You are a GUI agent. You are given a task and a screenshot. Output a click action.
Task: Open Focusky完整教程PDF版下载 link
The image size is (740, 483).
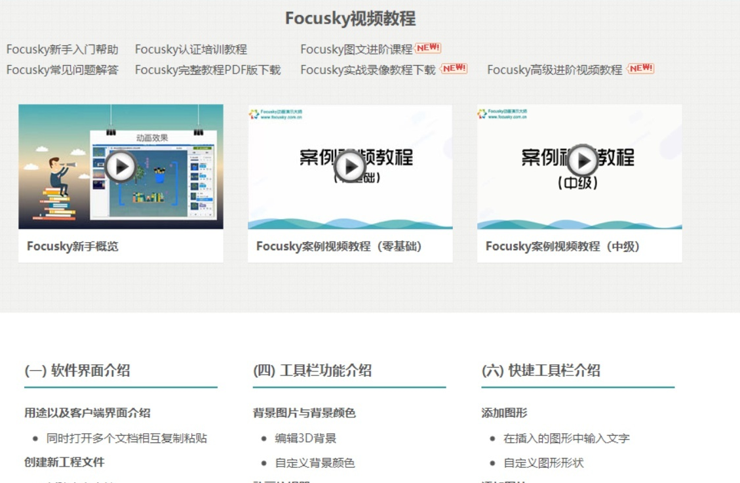(x=208, y=70)
